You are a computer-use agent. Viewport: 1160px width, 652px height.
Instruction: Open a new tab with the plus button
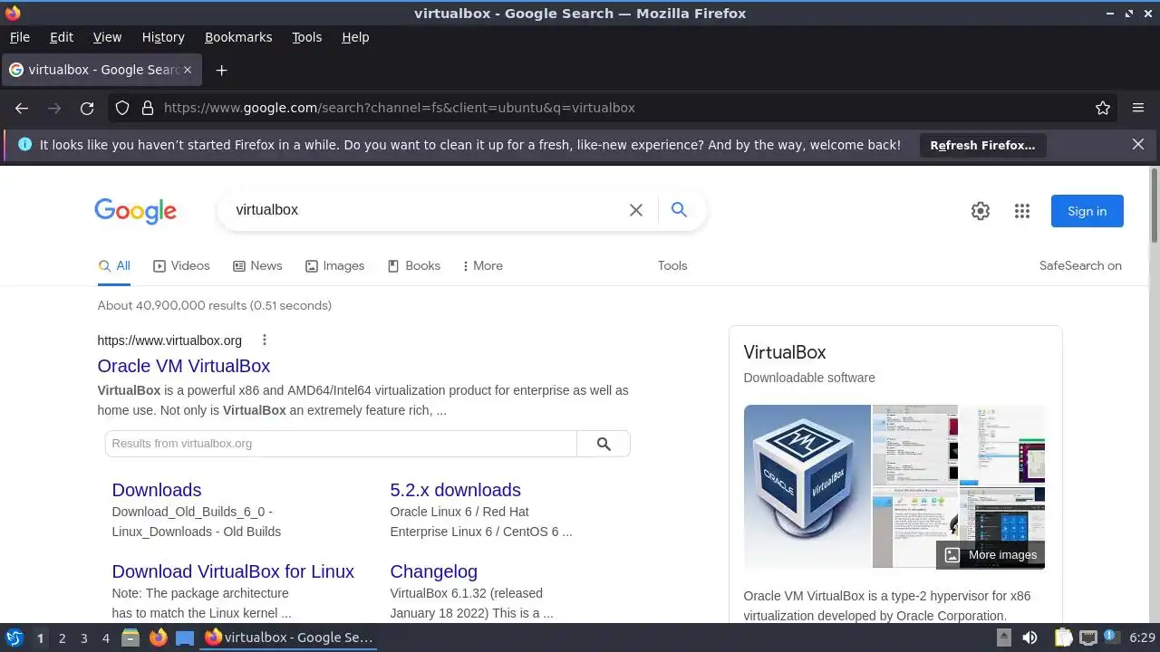click(221, 70)
